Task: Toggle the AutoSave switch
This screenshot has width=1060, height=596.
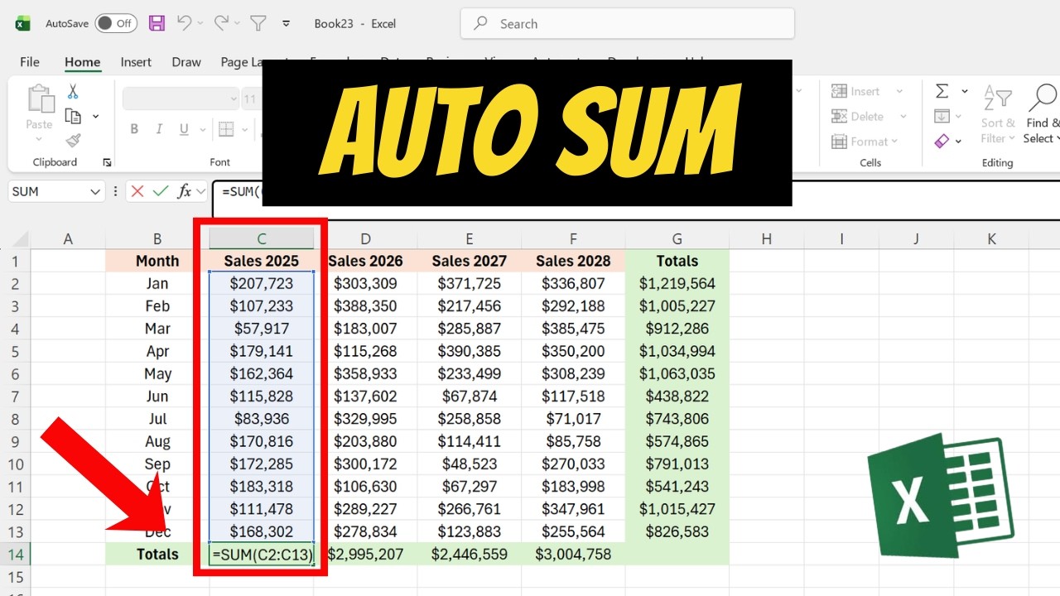Action: (x=116, y=23)
